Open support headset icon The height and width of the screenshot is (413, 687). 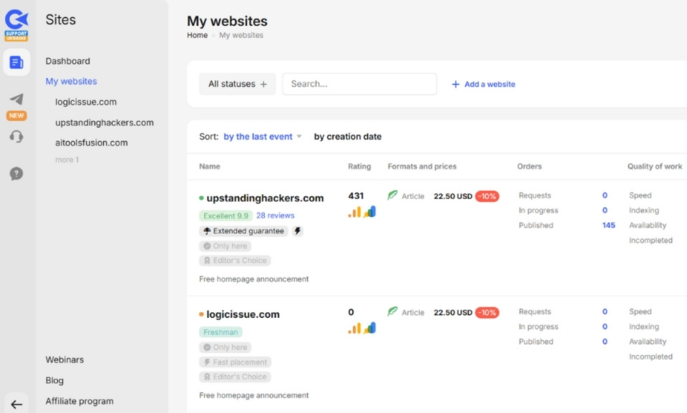(16, 137)
